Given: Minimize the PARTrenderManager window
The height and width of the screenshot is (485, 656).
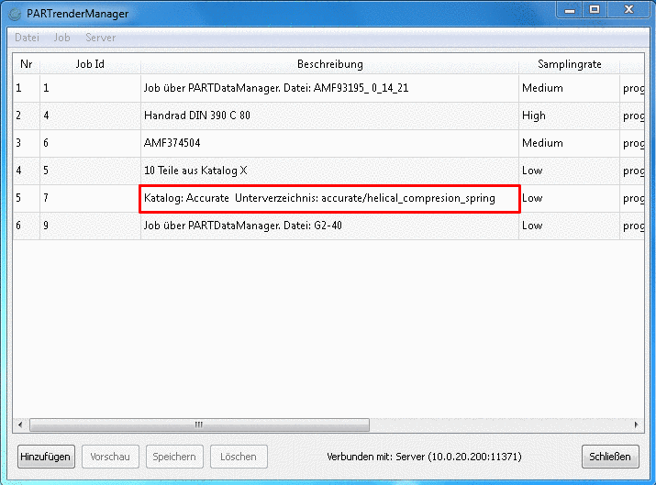Looking at the screenshot, I should point(570,10).
